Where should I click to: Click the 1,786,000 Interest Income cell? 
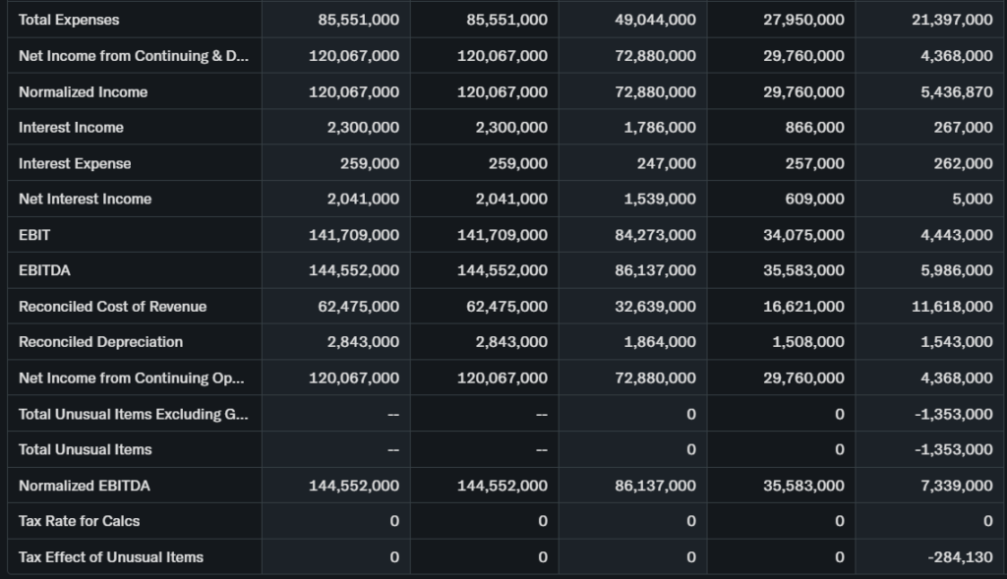point(660,128)
